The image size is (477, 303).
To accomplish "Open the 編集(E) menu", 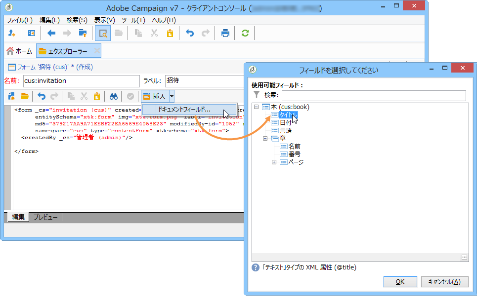I will 49,20.
